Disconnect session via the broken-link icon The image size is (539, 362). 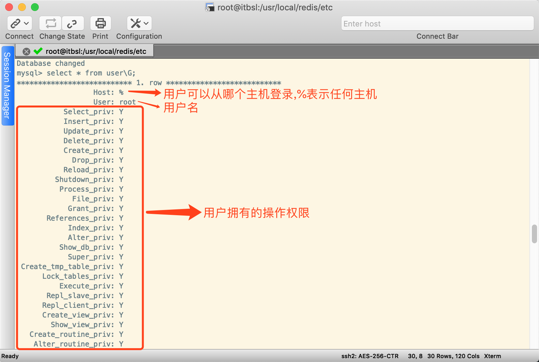click(72, 23)
